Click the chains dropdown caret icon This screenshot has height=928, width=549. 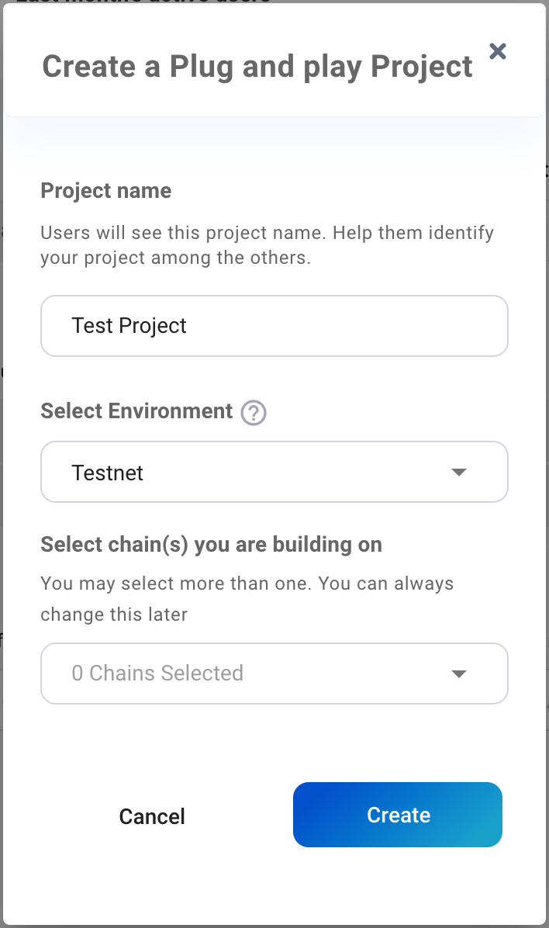tap(458, 673)
